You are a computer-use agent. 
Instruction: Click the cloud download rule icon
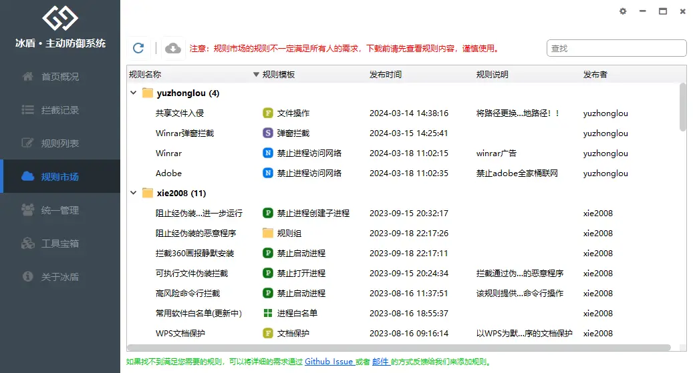(173, 48)
